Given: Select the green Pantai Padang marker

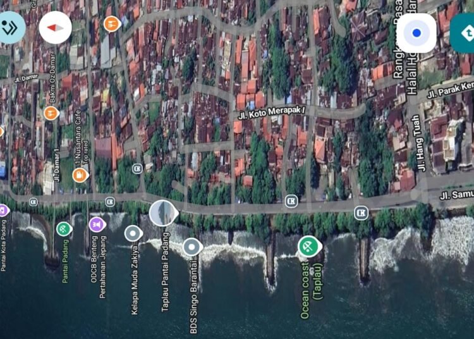Looking at the screenshot, I should [x=64, y=229].
